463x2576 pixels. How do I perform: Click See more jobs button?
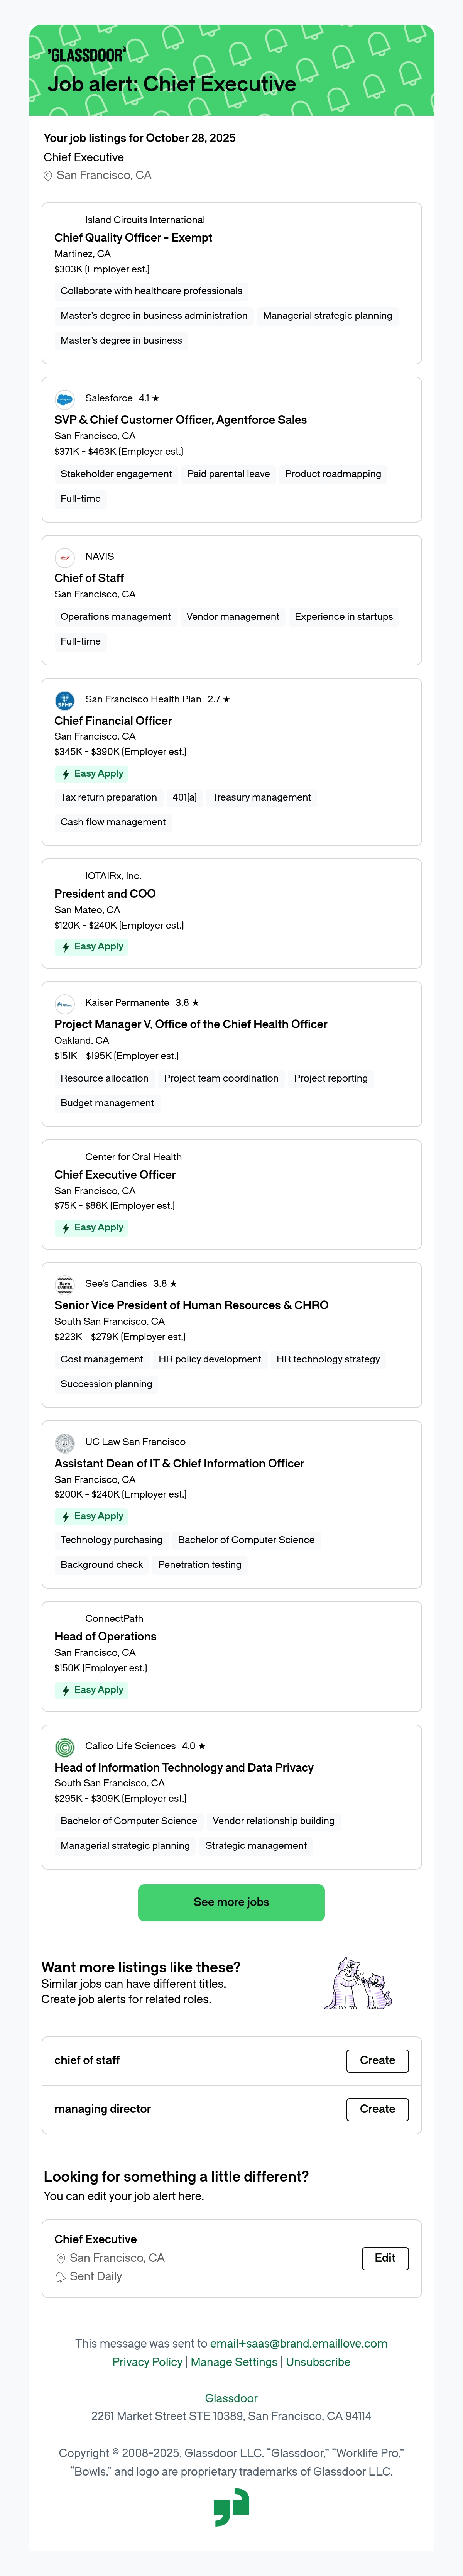(x=231, y=1902)
